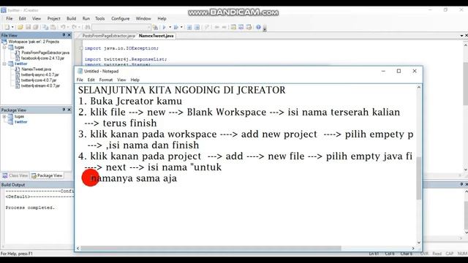Close the Package View panel
Image resolution: width=468 pixels, height=263 pixels.
[69, 110]
